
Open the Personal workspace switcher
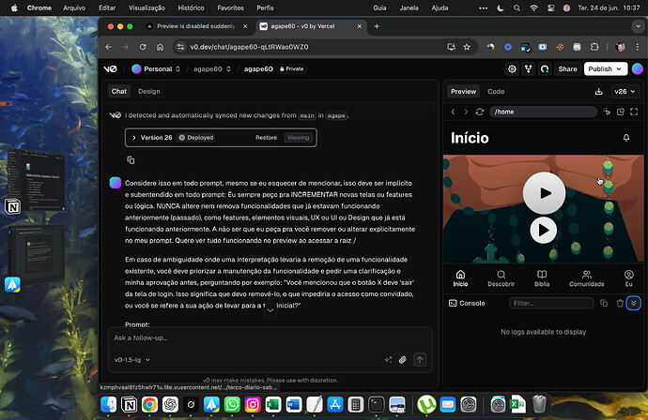coord(156,68)
